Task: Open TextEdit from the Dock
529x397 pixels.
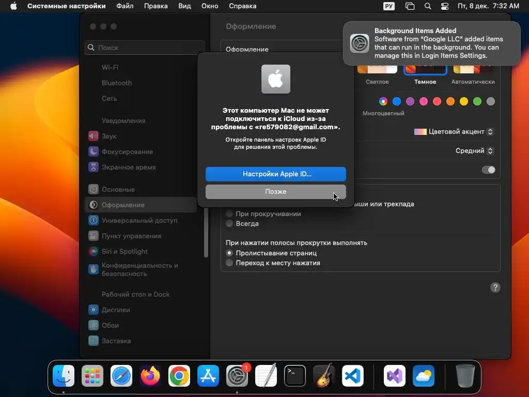Action: 266,376
